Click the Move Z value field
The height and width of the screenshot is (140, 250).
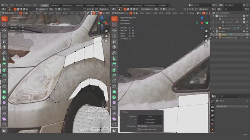pyautogui.click(x=150, y=123)
